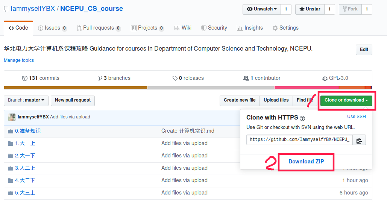Open the Add files via upload commit for 1.大一上
This screenshot has height=202, width=387.
(184, 144)
